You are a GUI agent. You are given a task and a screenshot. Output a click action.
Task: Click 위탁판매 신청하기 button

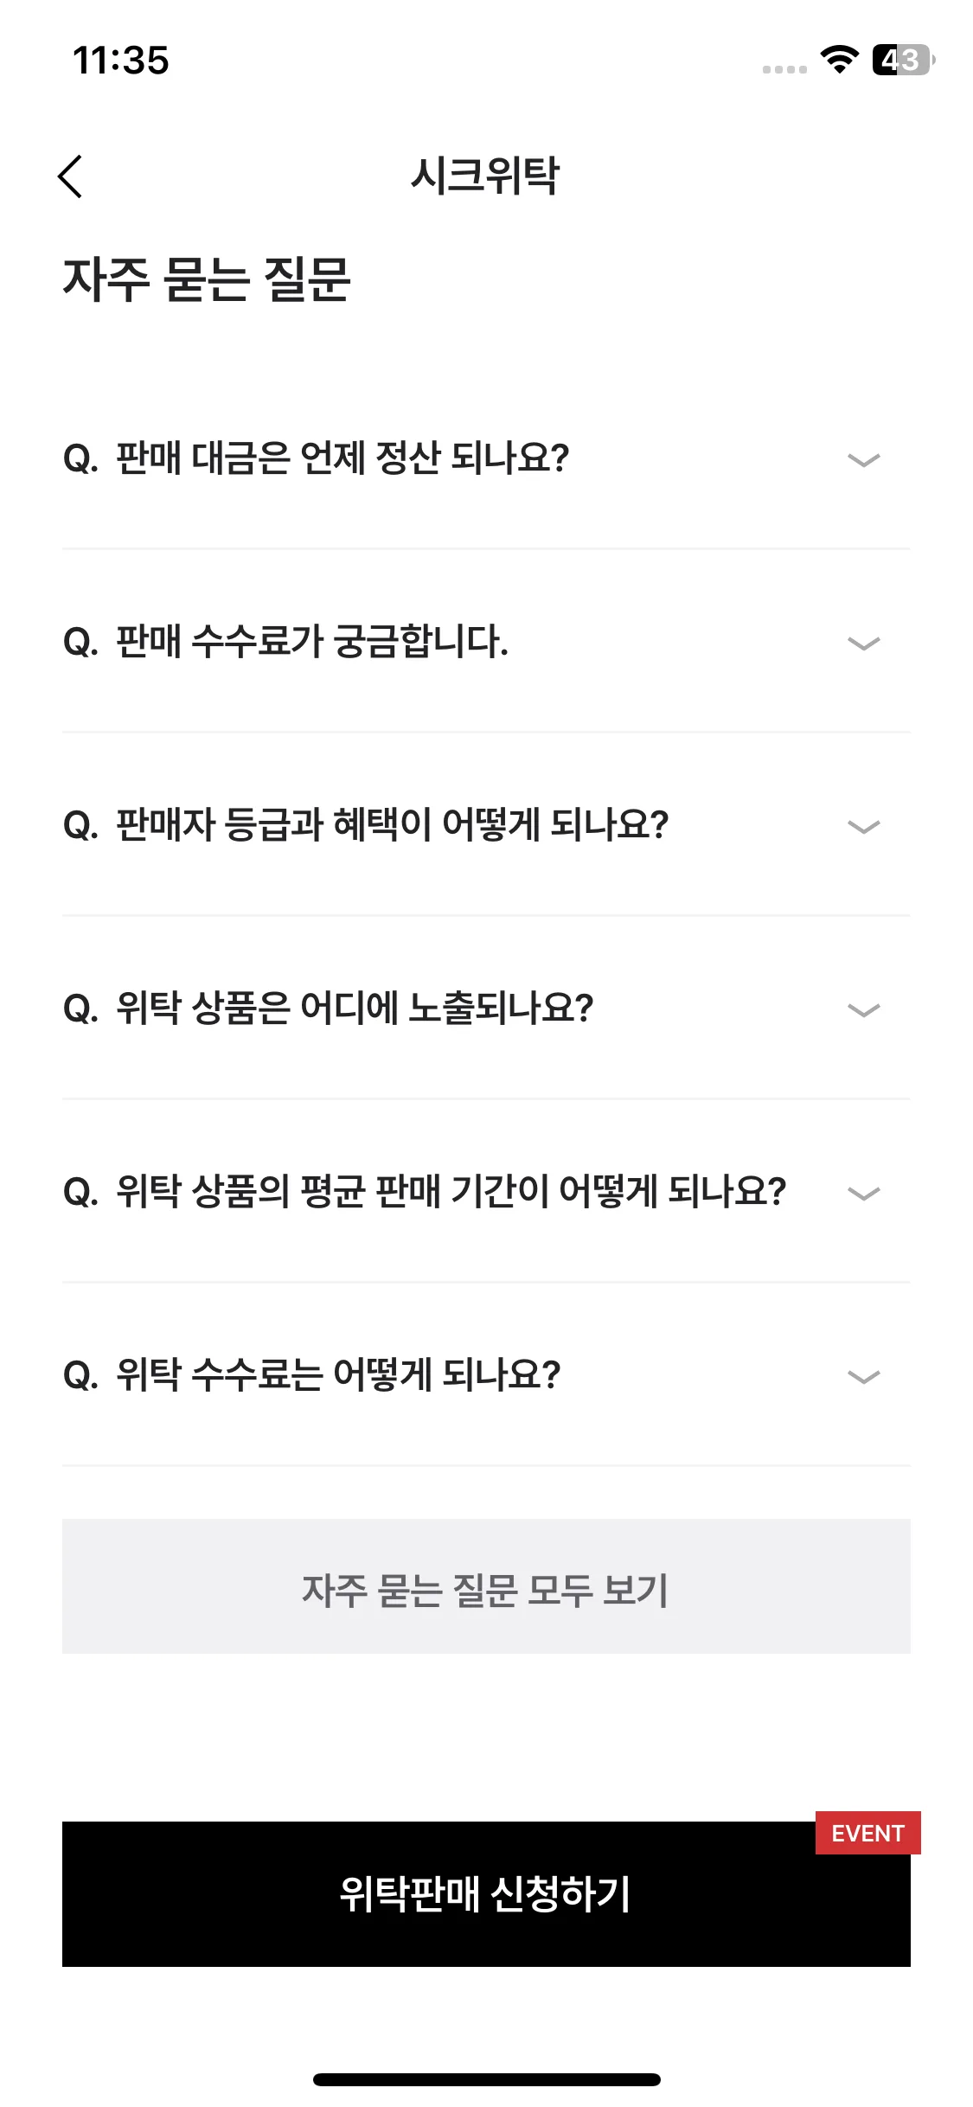click(486, 1894)
